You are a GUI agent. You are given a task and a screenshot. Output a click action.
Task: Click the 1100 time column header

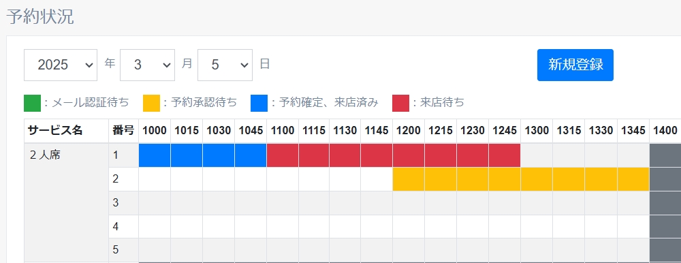tap(283, 130)
